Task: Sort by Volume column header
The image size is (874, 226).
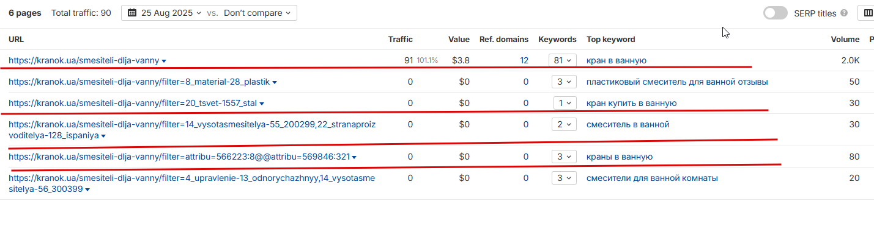Action: [x=845, y=39]
